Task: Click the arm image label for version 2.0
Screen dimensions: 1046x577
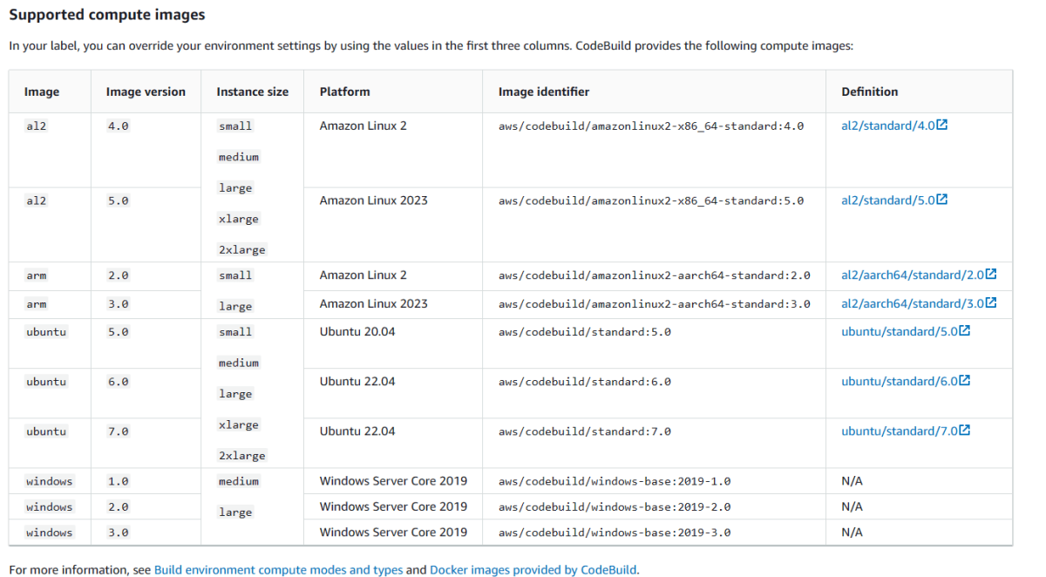Action: pos(37,275)
